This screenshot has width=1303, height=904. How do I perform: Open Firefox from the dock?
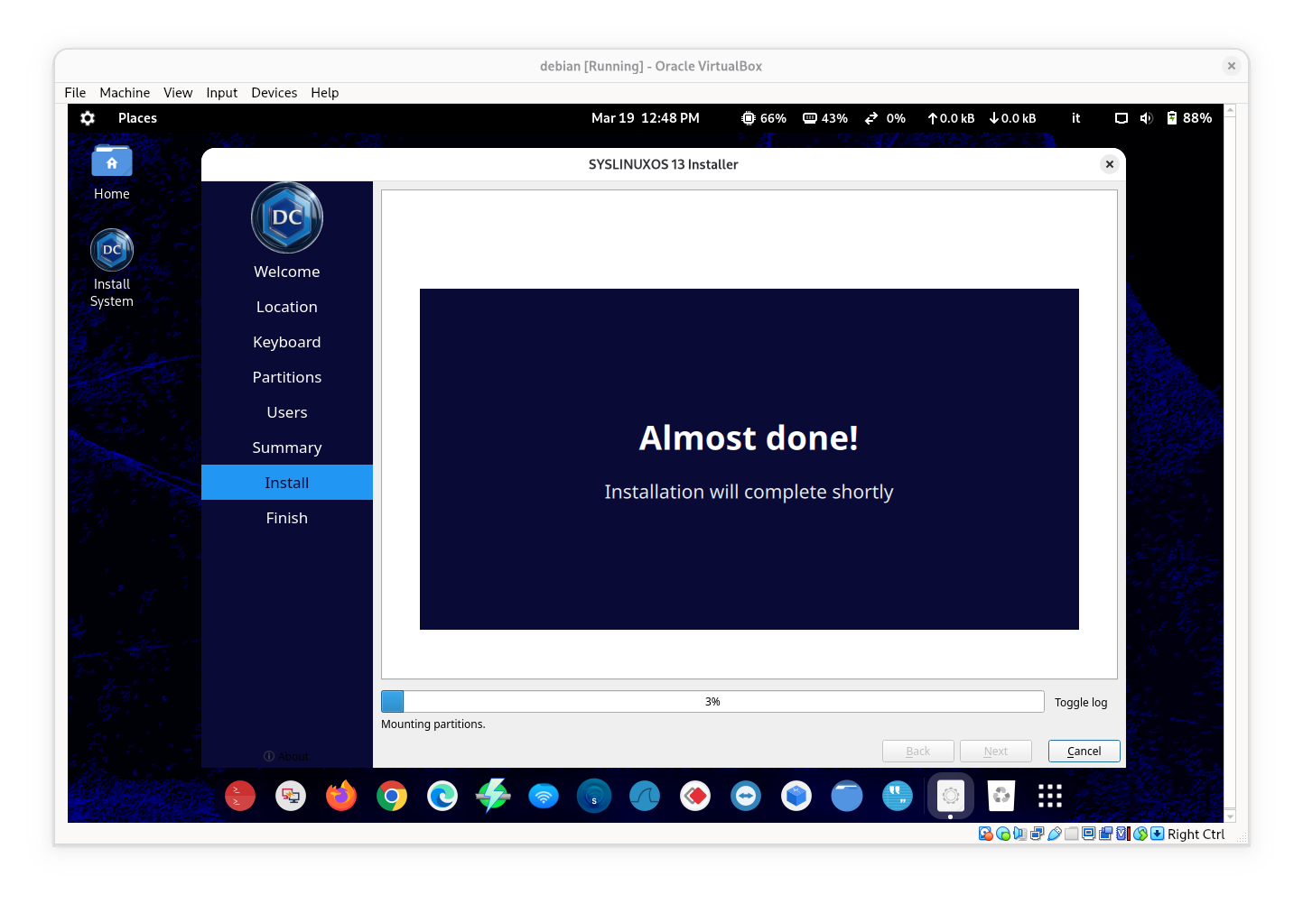341,796
